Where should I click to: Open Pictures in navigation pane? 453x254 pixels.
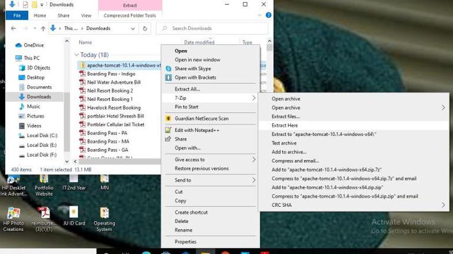(x=35, y=116)
